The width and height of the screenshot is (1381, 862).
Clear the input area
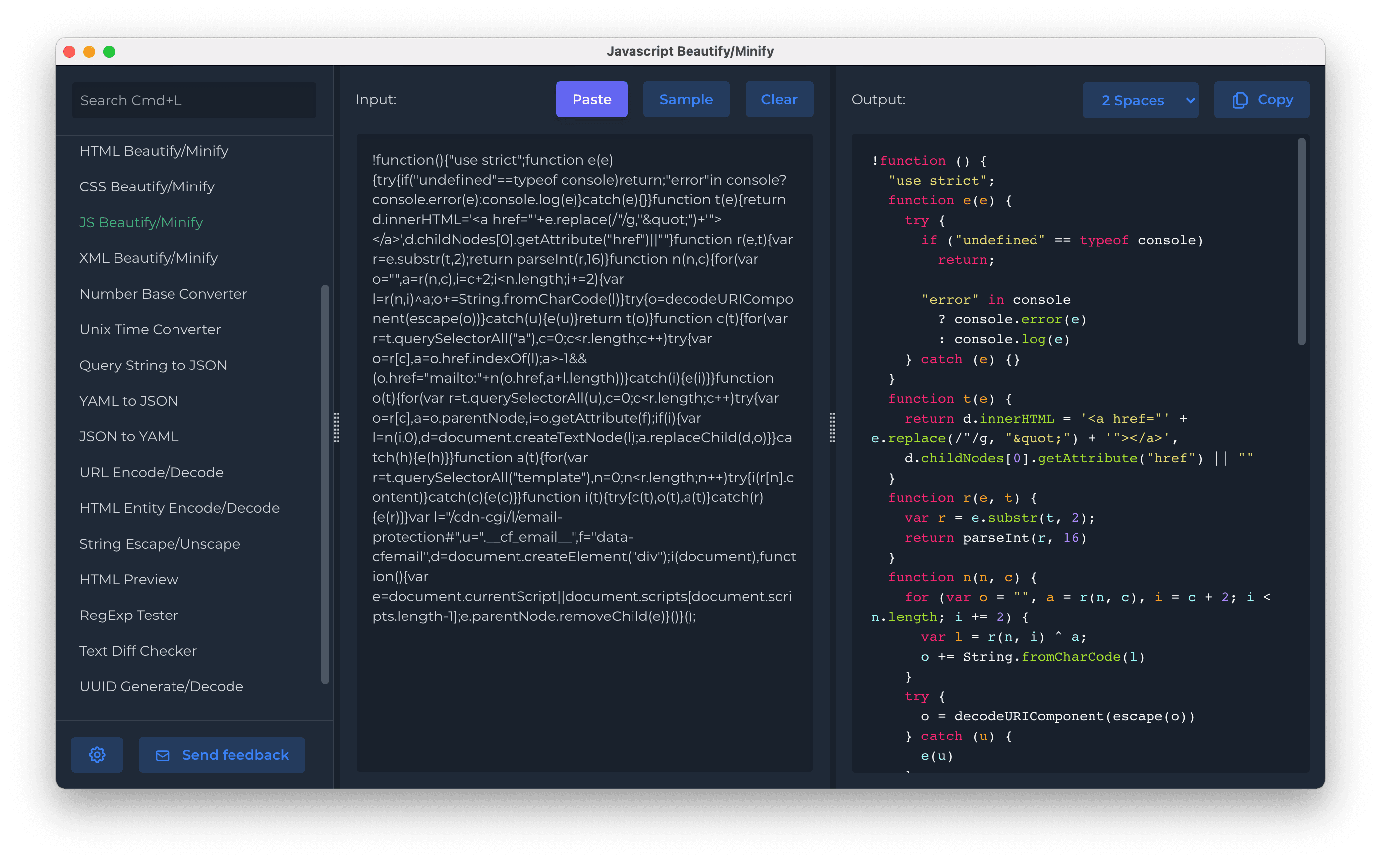779,99
